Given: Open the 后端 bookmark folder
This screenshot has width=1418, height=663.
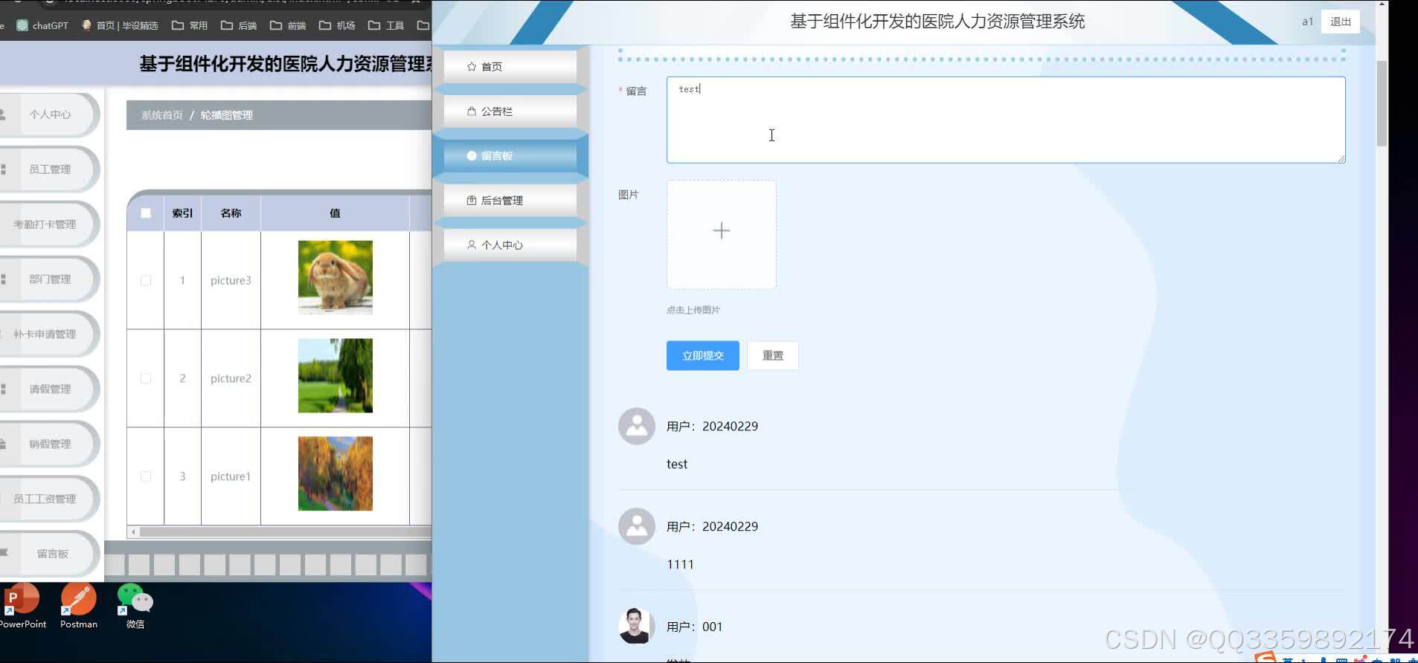Looking at the screenshot, I should pos(239,25).
